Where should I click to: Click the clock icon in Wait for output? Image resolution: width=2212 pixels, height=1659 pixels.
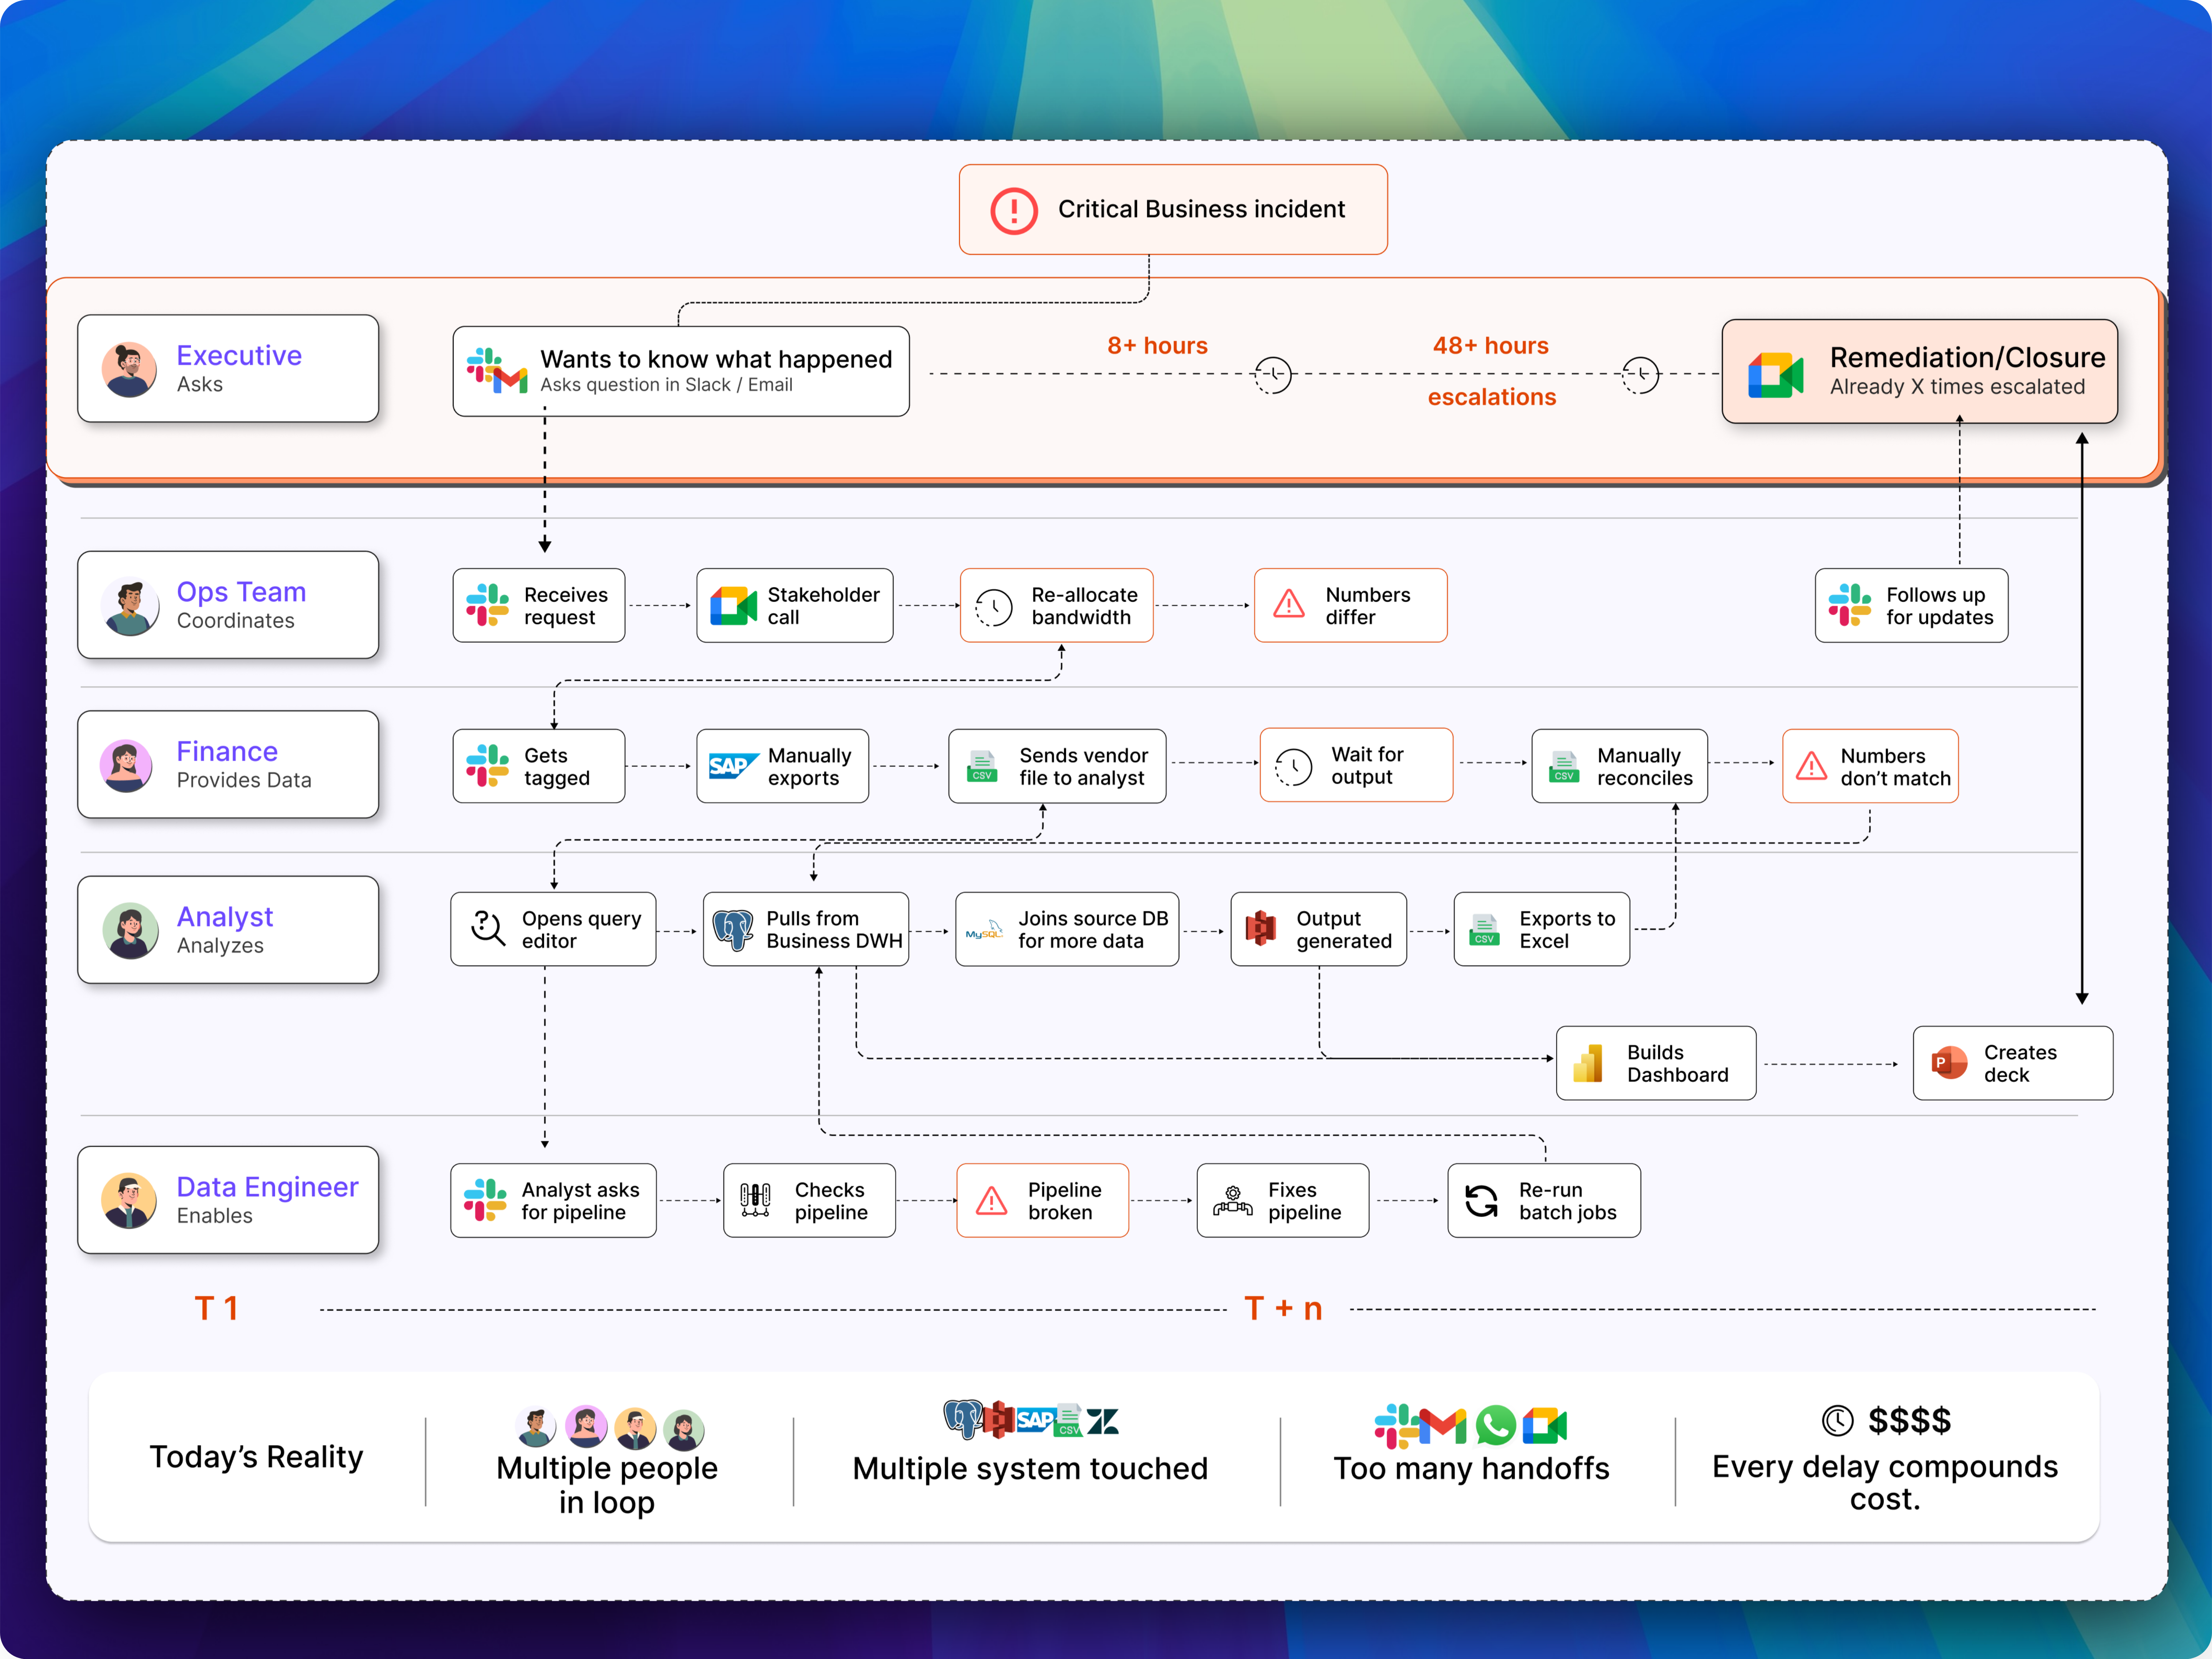1293,766
